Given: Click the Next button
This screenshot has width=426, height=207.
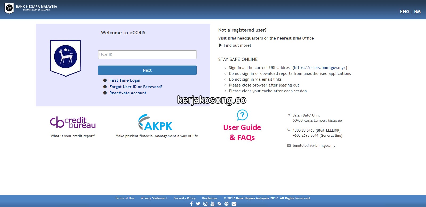Looking at the screenshot, I should [147, 70].
